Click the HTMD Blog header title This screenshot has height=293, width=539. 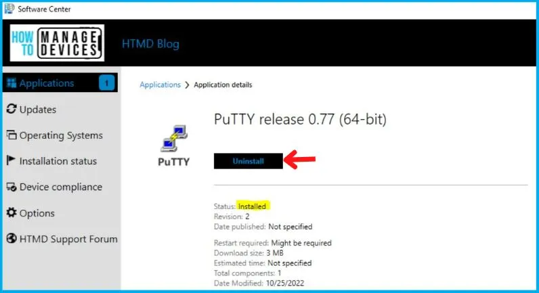pos(150,44)
